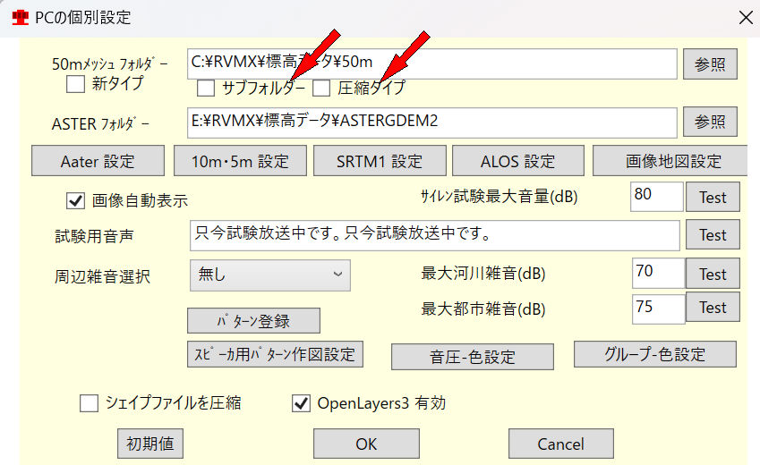Open the 周辺雑音選択 dropdown

point(269,275)
